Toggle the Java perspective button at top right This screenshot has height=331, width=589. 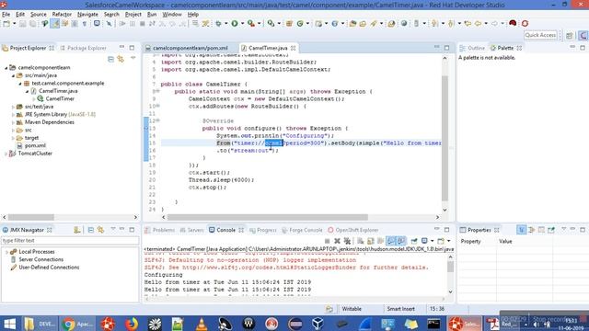coord(583,35)
